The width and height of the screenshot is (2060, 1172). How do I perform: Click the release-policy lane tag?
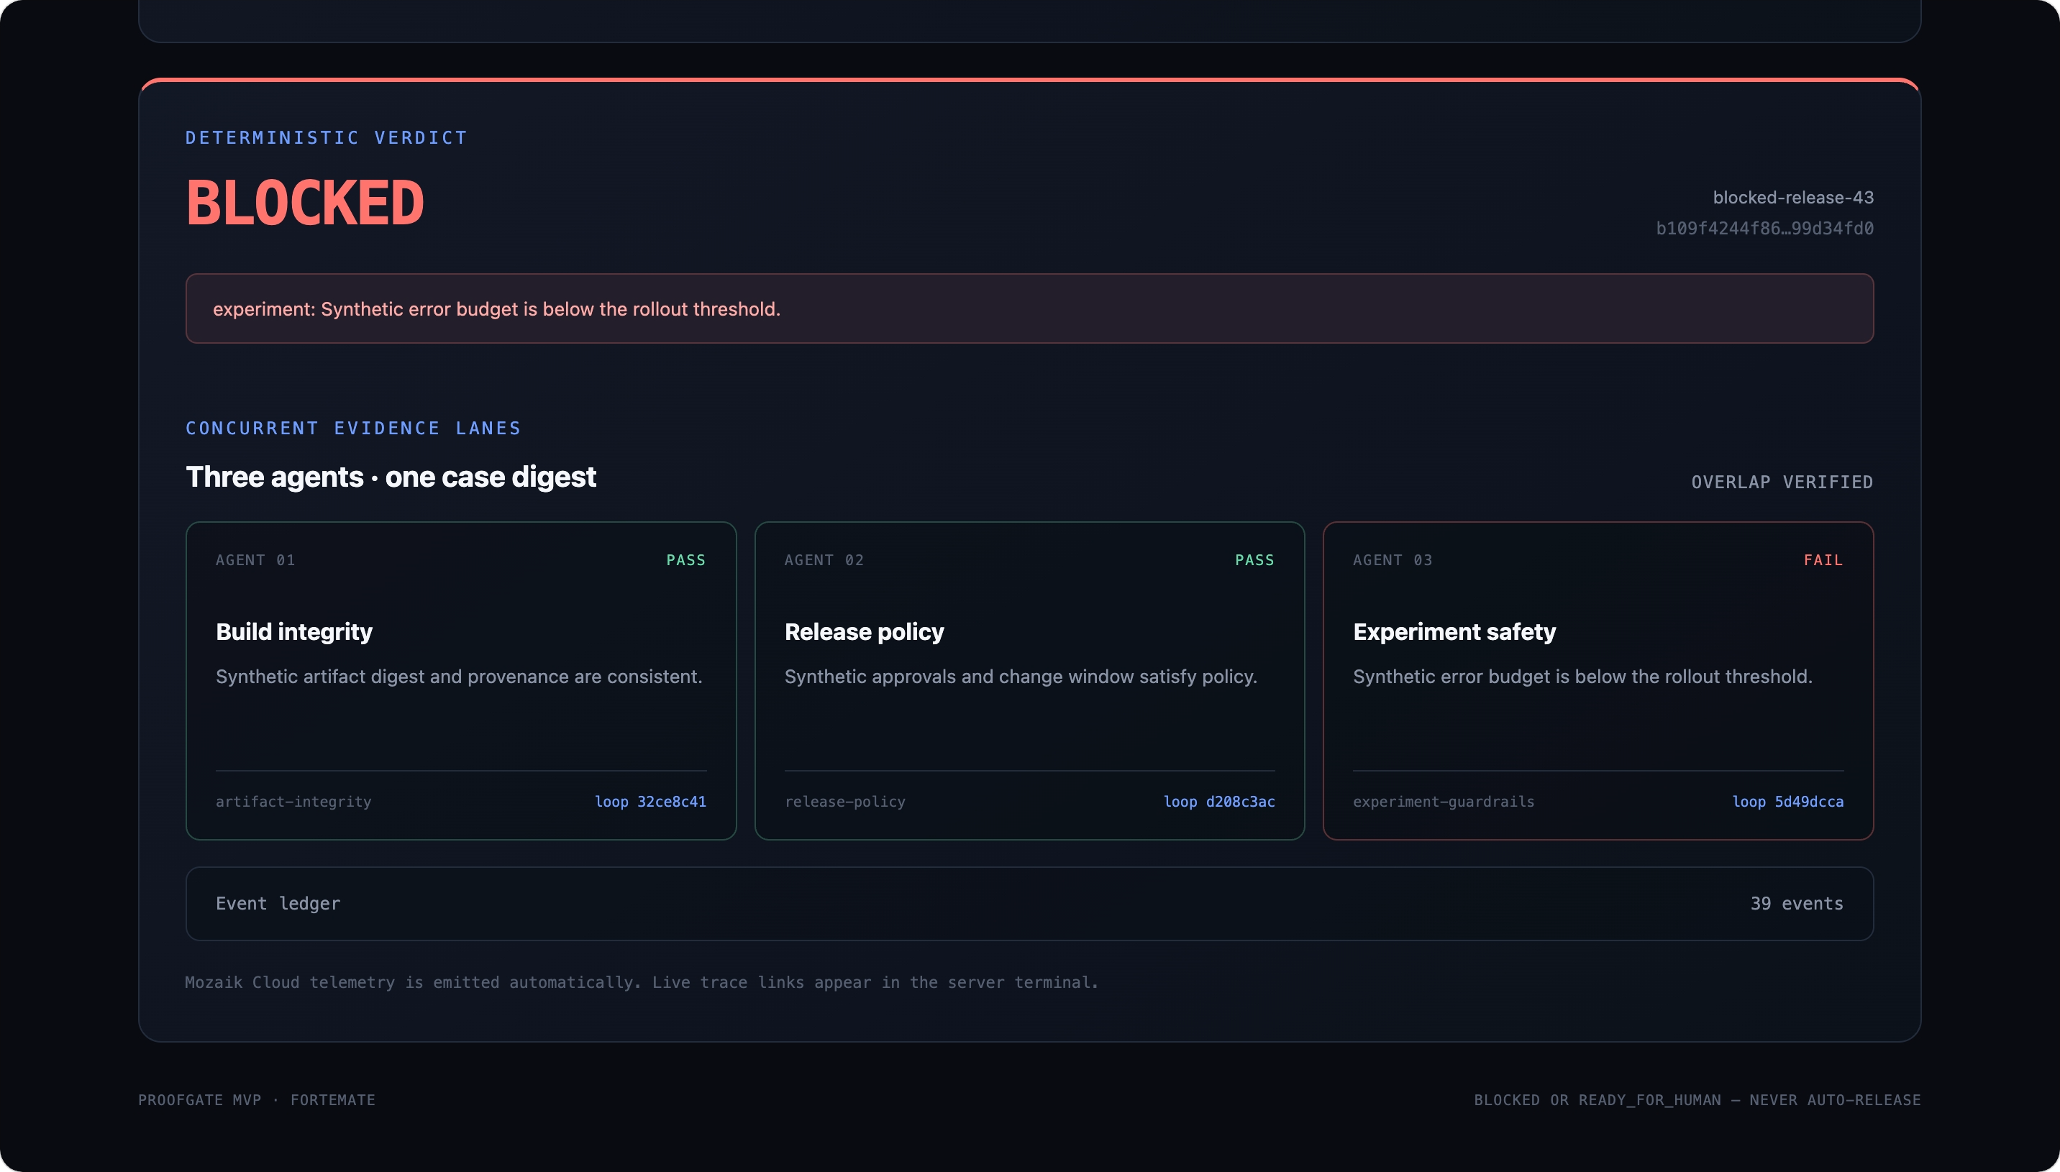[844, 802]
